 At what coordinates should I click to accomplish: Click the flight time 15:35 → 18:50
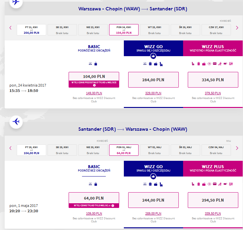point(24,91)
